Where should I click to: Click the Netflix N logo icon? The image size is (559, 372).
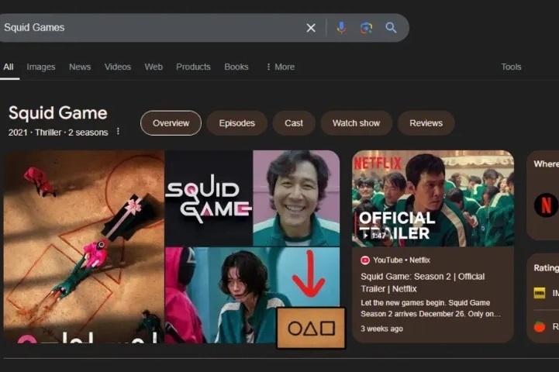tap(546, 205)
